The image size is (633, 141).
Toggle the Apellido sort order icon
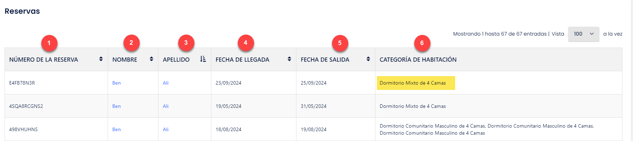[203, 59]
